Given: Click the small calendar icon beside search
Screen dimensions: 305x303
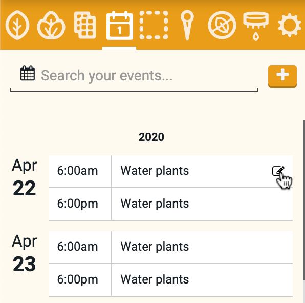Looking at the screenshot, I should [x=28, y=73].
